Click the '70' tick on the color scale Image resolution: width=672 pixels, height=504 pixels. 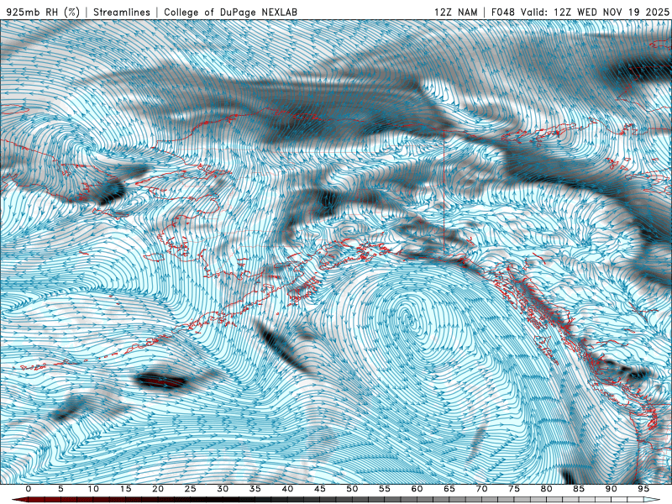[481, 489]
